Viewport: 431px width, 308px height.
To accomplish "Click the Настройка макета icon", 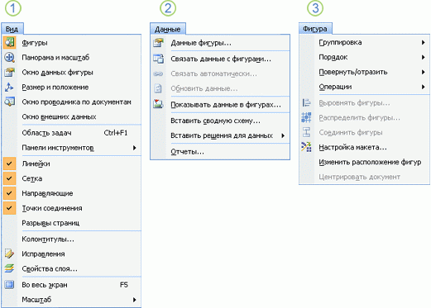I will pyautogui.click(x=307, y=147).
